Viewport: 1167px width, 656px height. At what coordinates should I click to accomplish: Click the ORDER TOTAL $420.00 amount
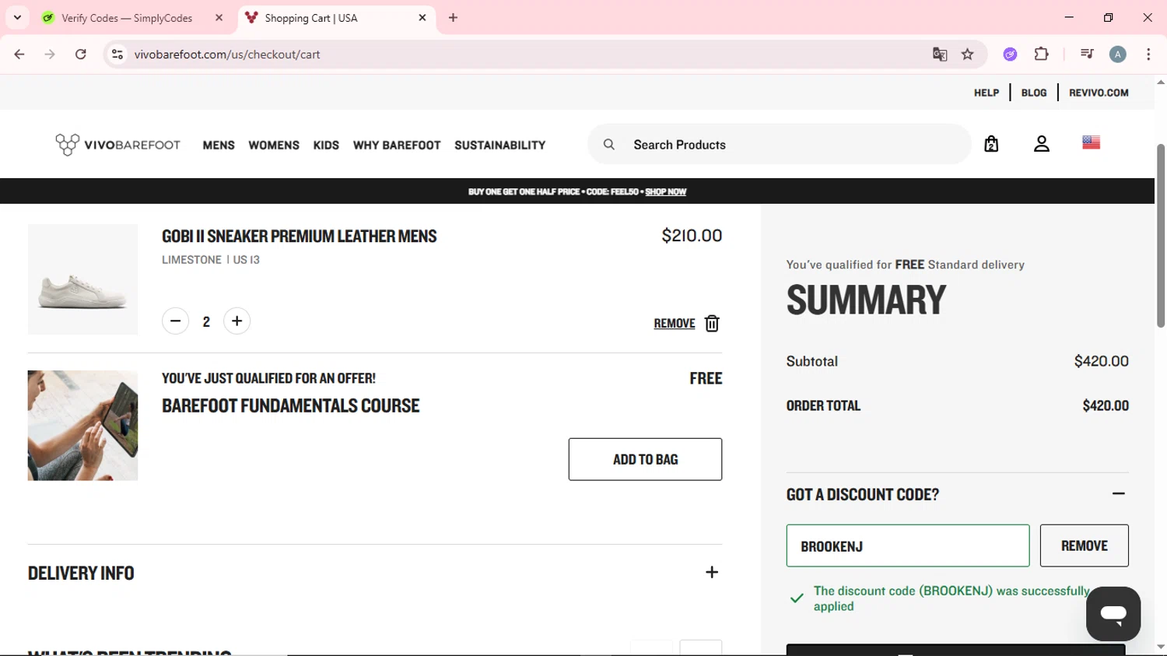tap(1106, 405)
